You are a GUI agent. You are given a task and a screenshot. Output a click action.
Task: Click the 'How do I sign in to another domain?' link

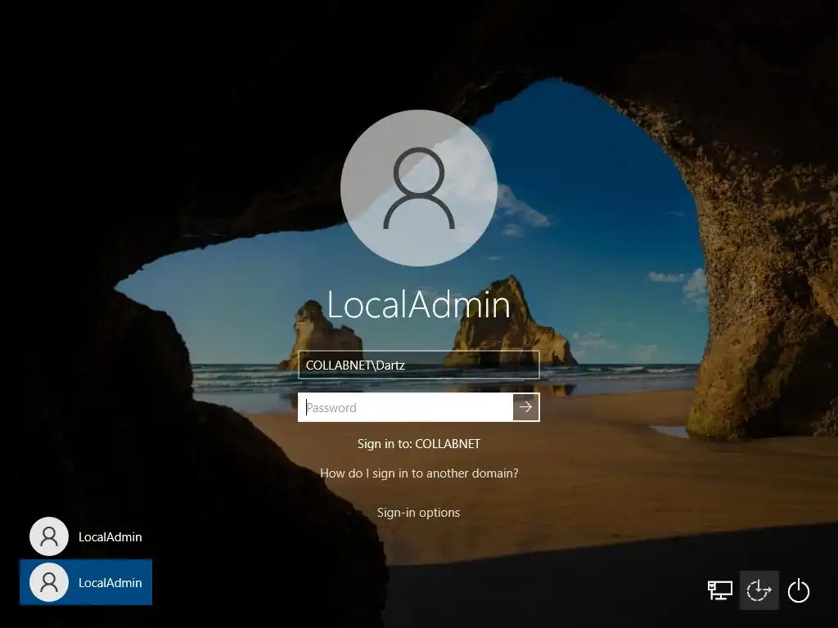coord(419,473)
